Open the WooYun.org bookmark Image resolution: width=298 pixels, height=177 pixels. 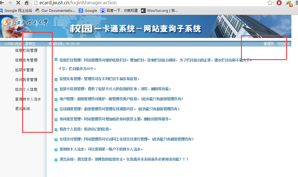tap(159, 11)
